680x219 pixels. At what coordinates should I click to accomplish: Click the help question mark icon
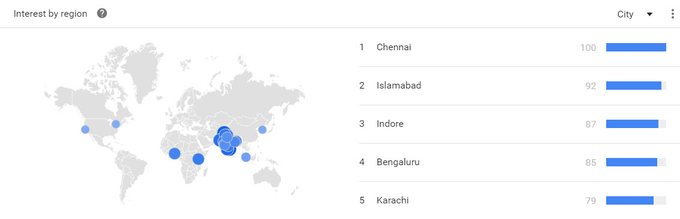tap(102, 13)
